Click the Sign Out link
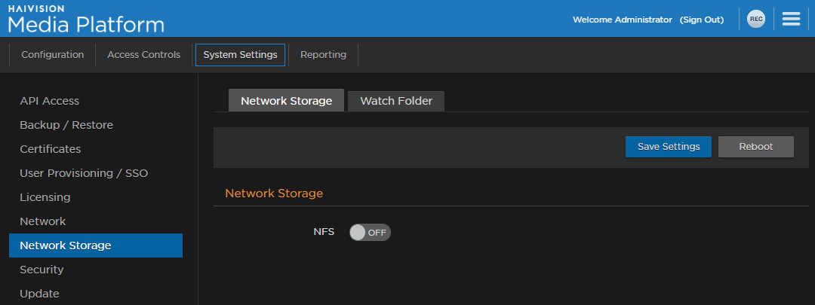Image resolution: width=815 pixels, height=305 pixels. (x=701, y=20)
